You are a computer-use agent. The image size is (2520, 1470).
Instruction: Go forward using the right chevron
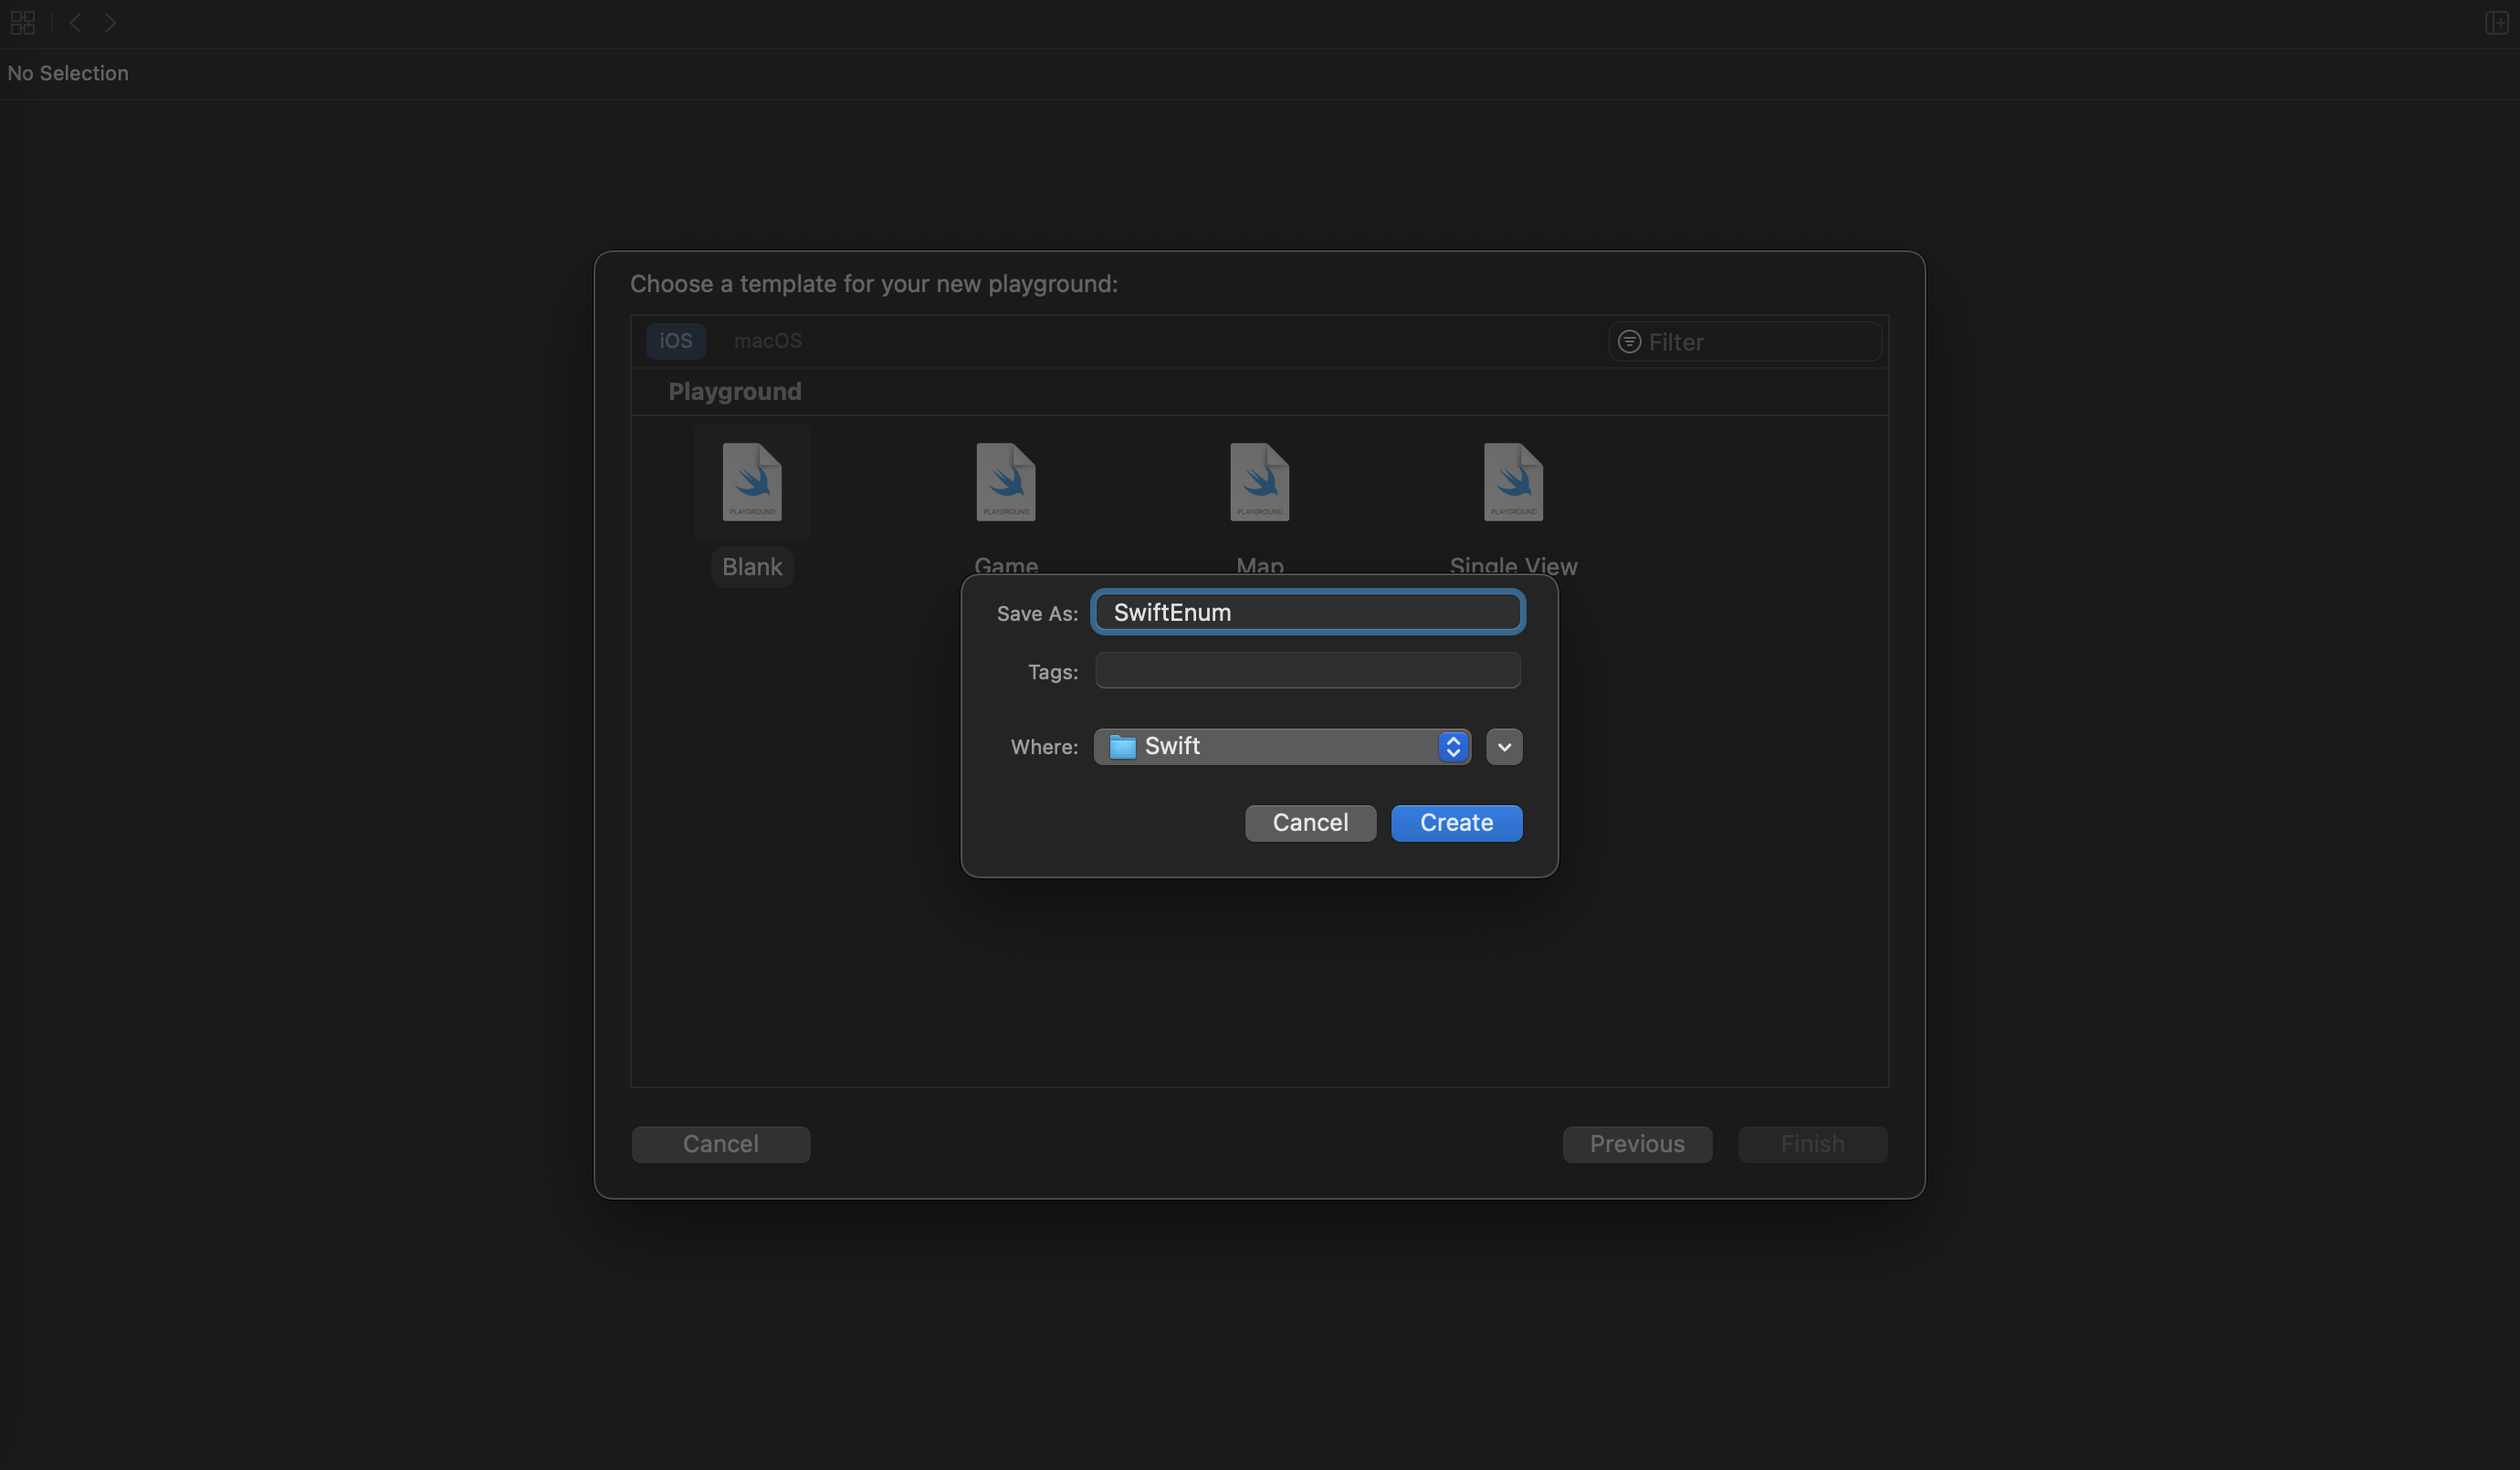[110, 23]
